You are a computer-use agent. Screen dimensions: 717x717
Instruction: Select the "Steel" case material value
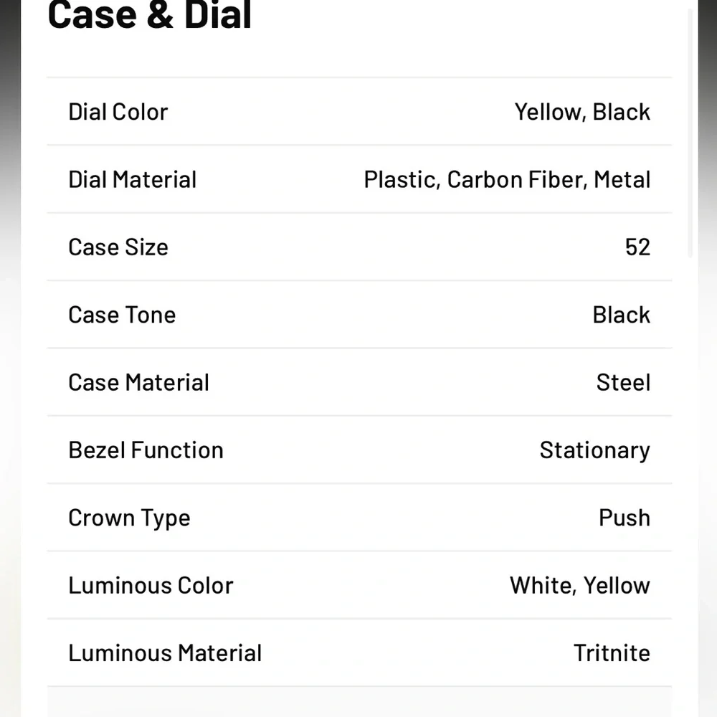click(623, 382)
